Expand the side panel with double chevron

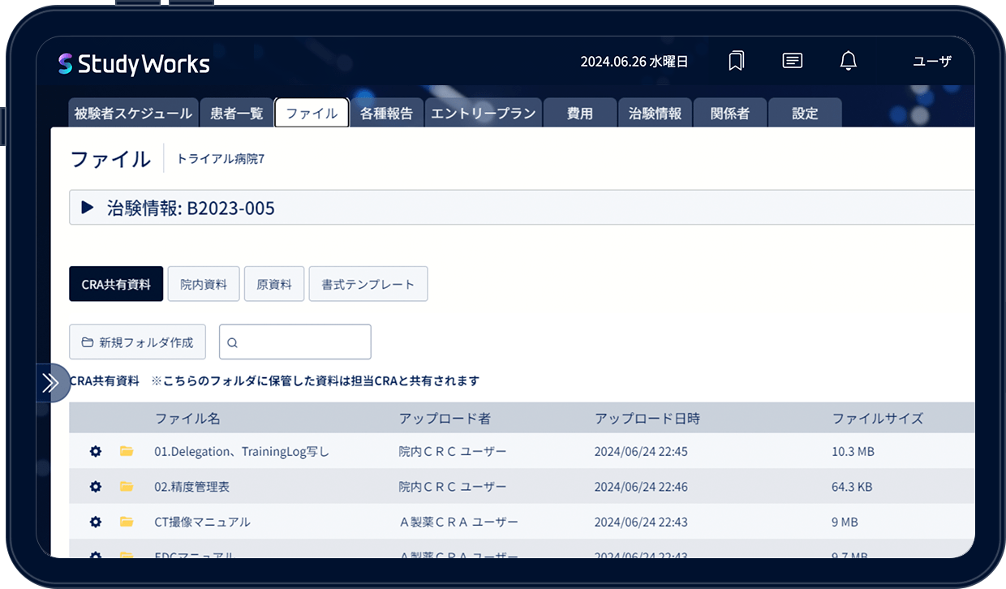click(x=51, y=383)
